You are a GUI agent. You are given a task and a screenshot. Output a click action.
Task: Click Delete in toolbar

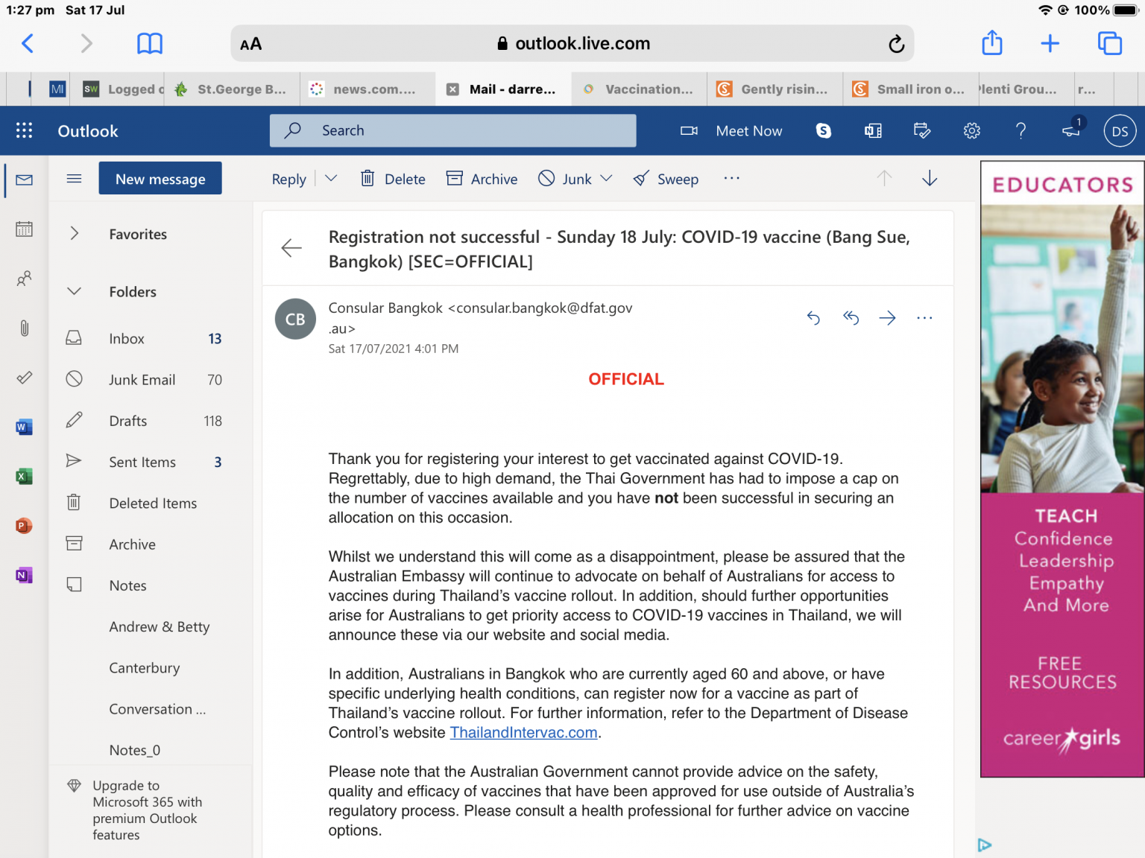[393, 179]
